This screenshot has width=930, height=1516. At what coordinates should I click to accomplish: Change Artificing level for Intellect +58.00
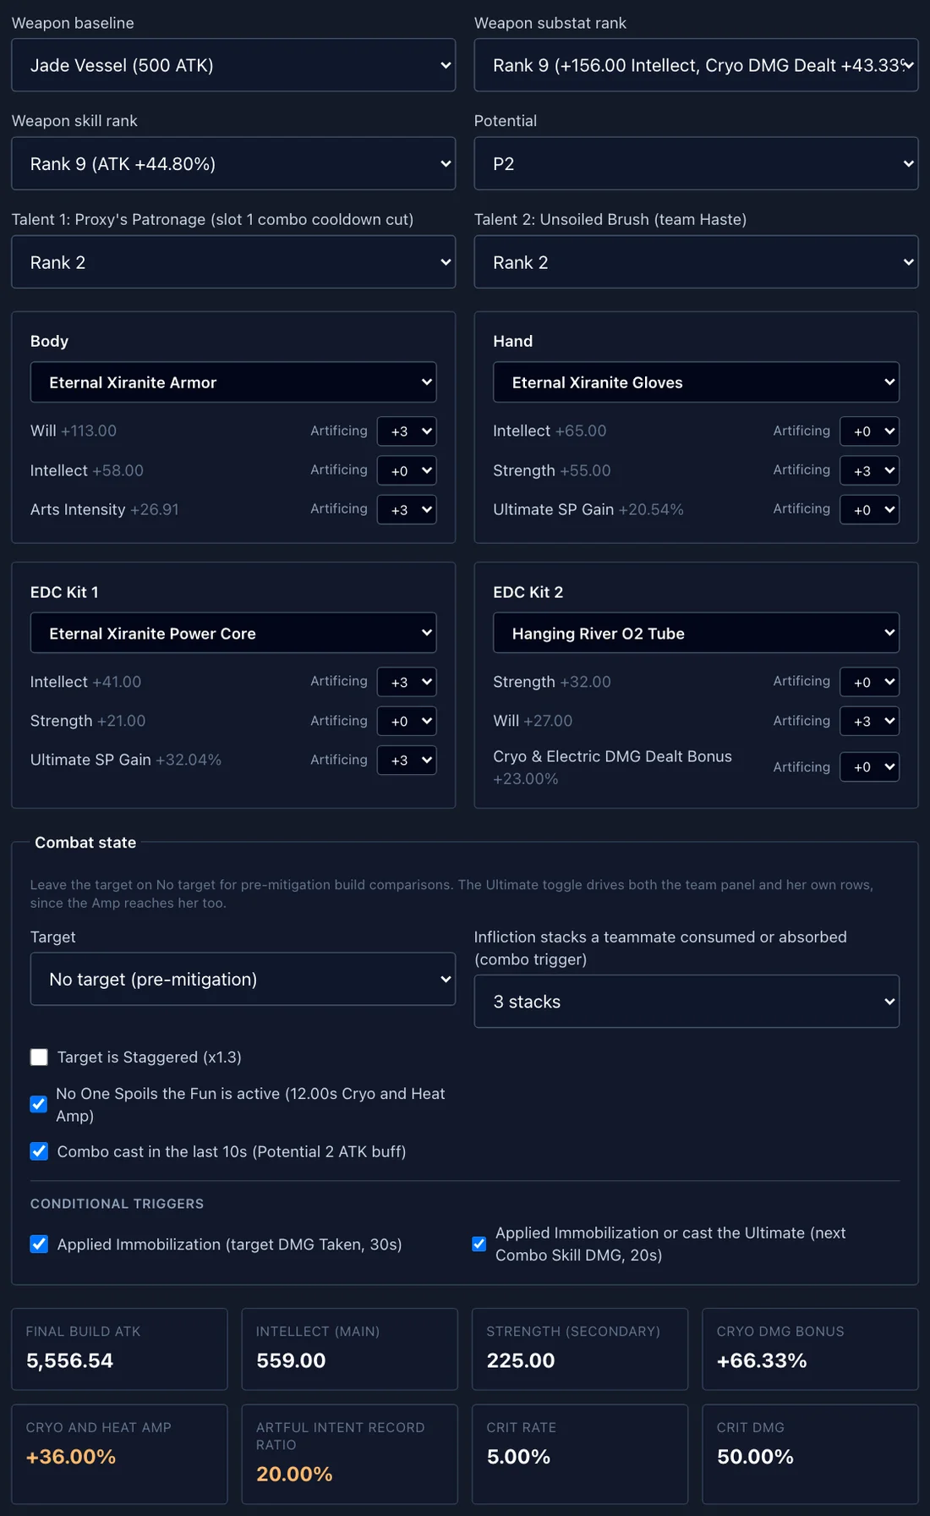click(407, 470)
